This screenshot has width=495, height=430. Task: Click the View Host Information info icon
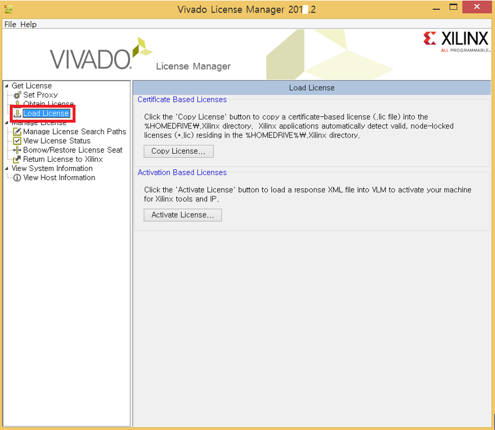[x=17, y=178]
